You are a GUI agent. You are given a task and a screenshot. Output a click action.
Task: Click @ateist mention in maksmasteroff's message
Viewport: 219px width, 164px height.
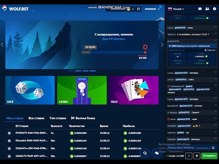189,86
